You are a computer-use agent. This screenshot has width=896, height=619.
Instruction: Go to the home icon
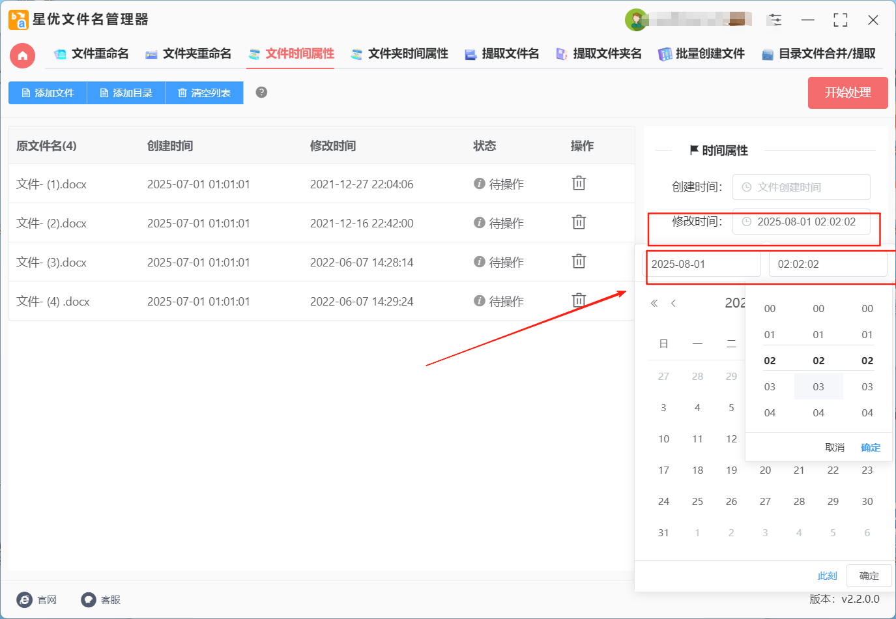[x=23, y=55]
